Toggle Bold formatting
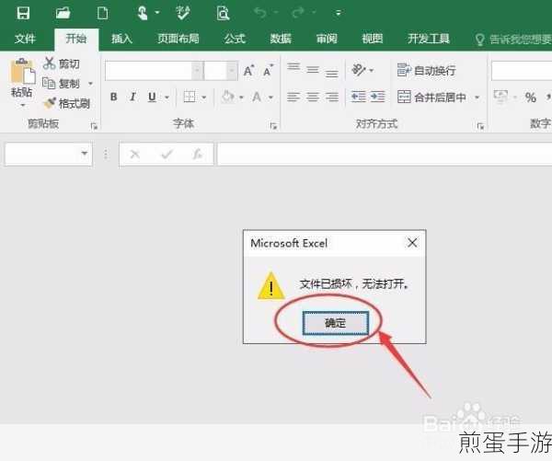Image resolution: width=552 pixels, height=461 pixels. pos(113,97)
